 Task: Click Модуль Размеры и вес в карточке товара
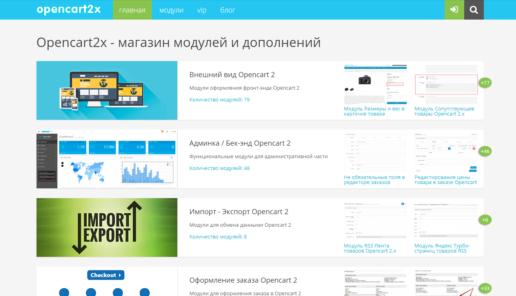374,111
